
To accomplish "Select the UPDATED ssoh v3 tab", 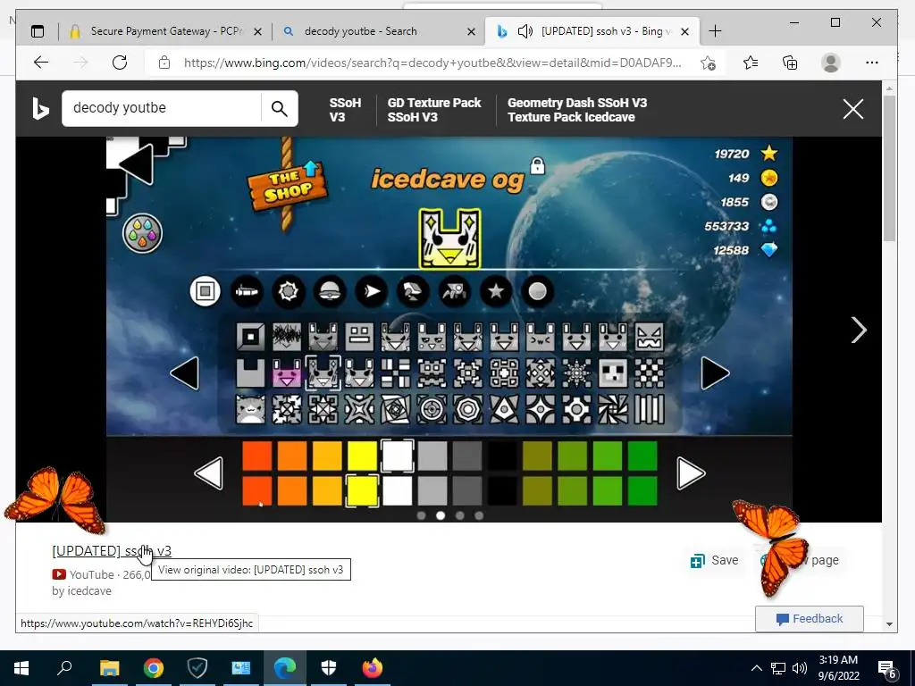I will [592, 31].
